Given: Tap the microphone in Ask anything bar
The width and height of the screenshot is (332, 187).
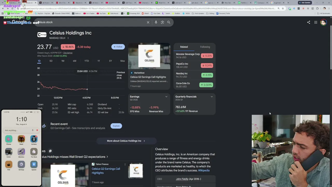Looking at the screenshot, I should pyautogui.click(x=33, y=130).
